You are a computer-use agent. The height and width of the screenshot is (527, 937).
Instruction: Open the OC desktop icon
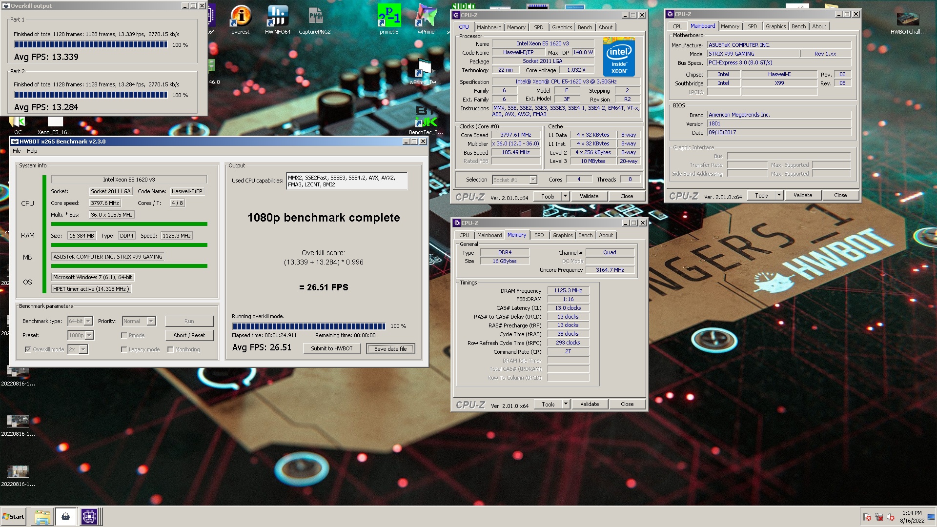click(x=18, y=125)
